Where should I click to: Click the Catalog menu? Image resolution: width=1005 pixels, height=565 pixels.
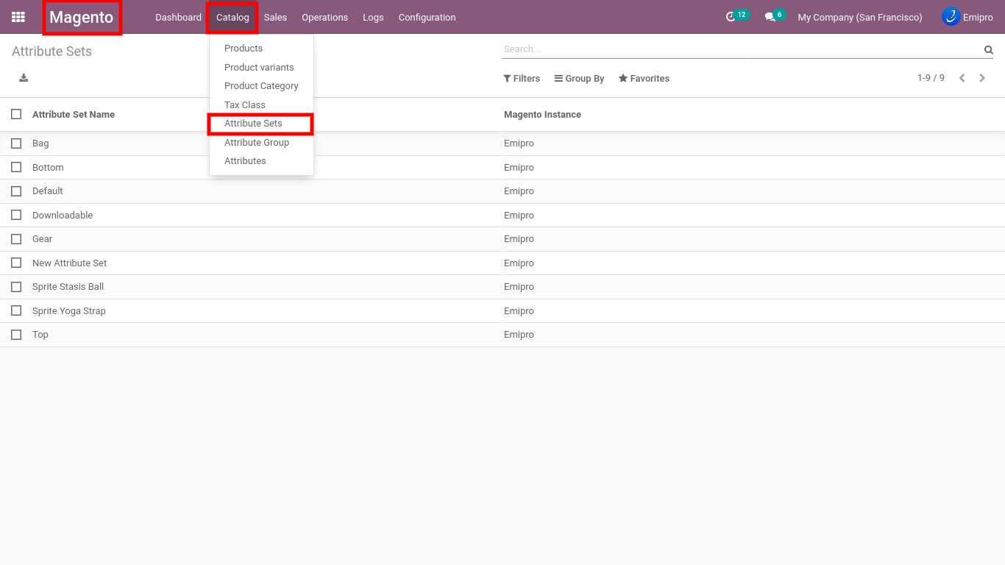pos(232,17)
